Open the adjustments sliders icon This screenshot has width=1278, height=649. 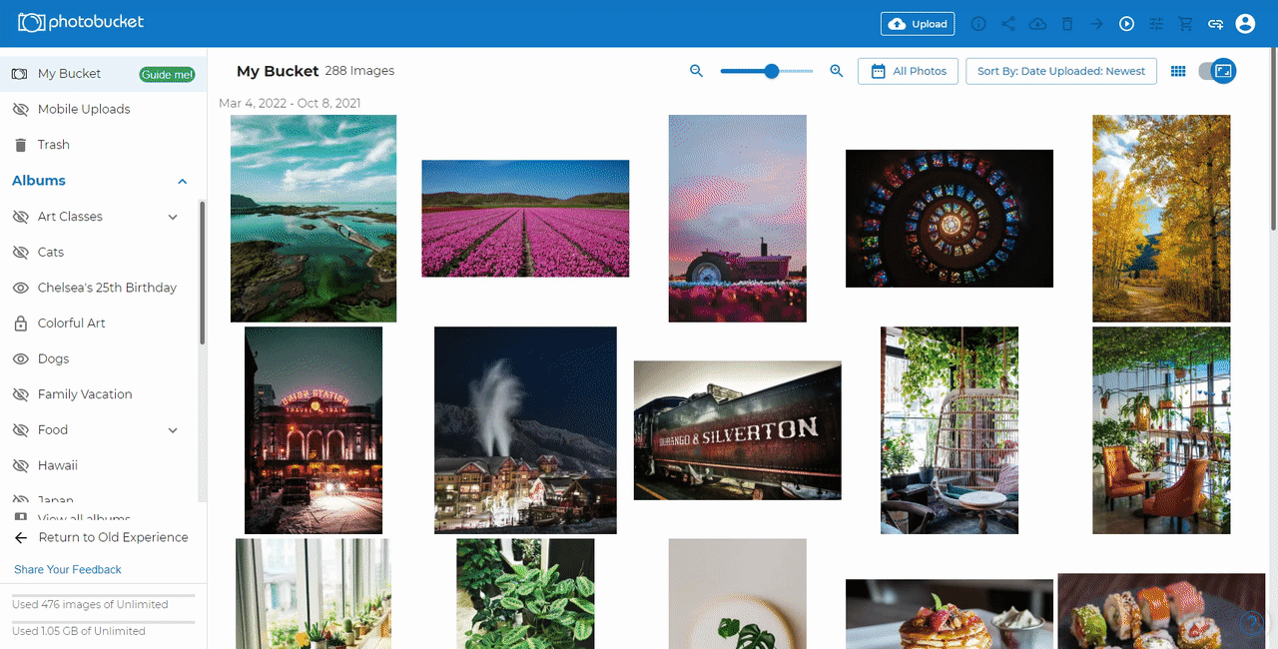tap(1157, 24)
